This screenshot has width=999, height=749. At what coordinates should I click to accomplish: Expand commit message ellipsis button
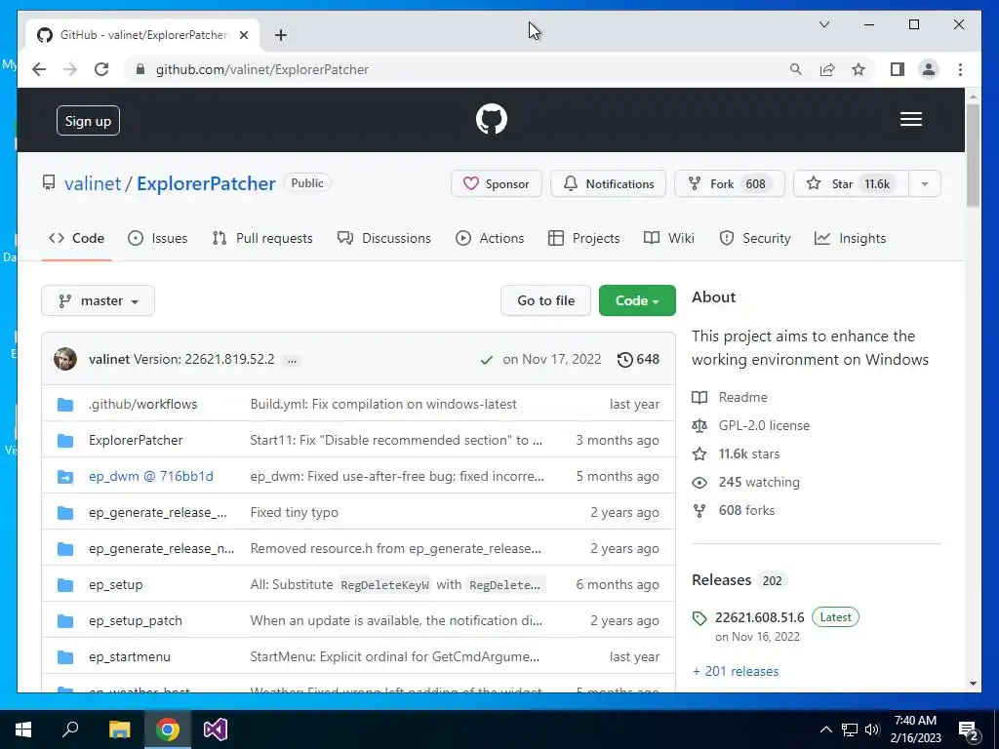pos(292,361)
